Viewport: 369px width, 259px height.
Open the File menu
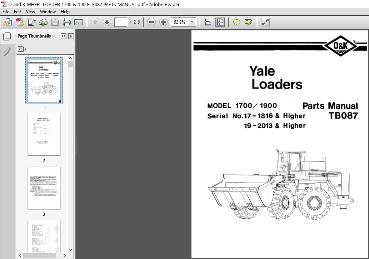[6, 12]
